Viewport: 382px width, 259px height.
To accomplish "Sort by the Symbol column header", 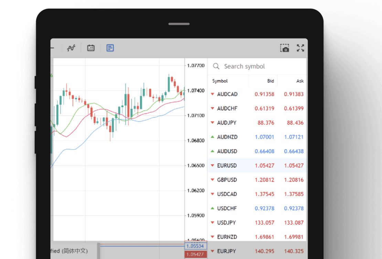I will [220, 81].
